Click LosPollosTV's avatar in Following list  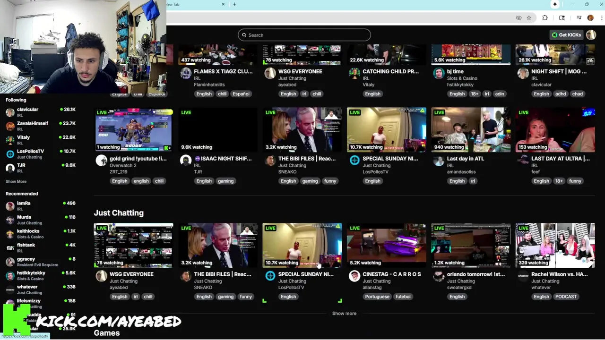click(10, 154)
